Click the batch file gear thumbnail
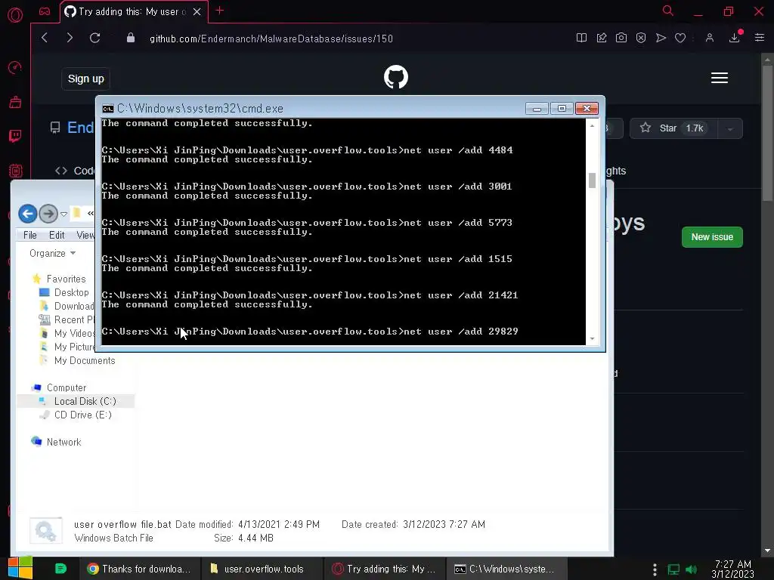Image resolution: width=774 pixels, height=580 pixels. (x=46, y=530)
